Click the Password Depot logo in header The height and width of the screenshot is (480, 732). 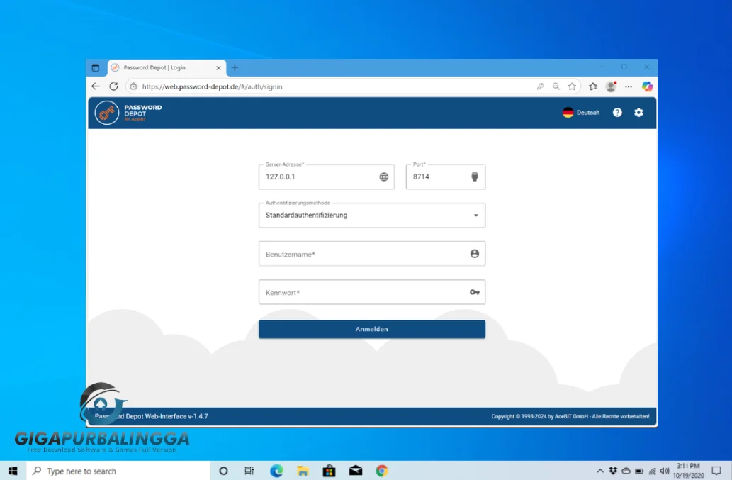128,113
